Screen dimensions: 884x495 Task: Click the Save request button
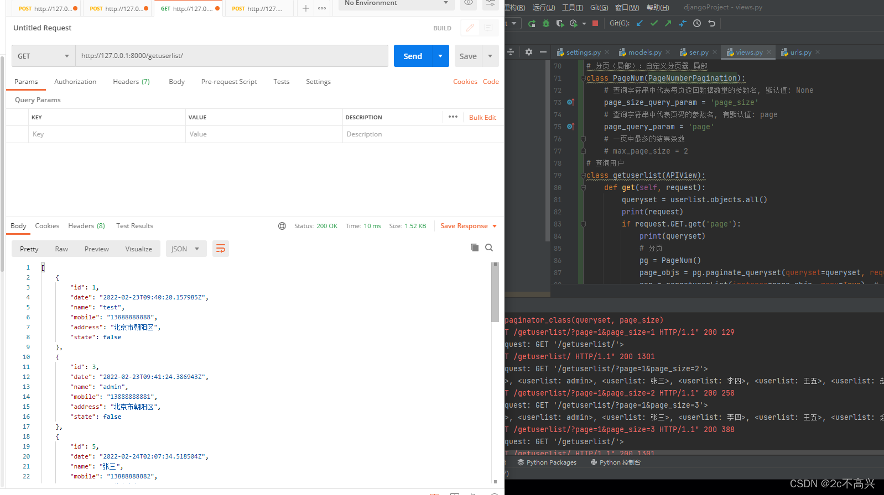(468, 56)
